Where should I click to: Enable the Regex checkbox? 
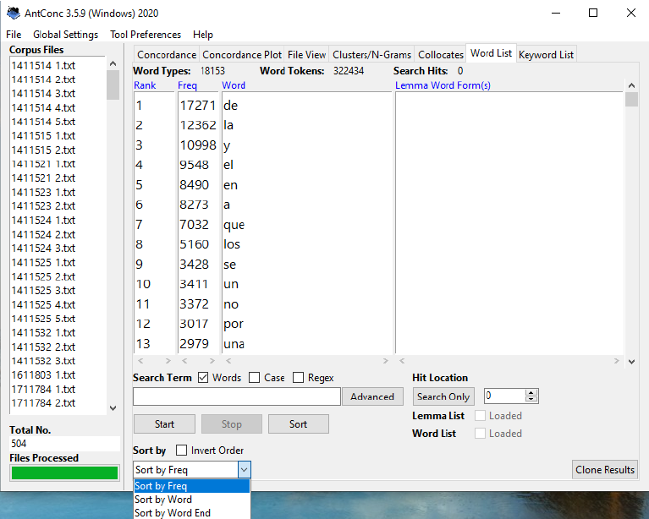click(299, 378)
